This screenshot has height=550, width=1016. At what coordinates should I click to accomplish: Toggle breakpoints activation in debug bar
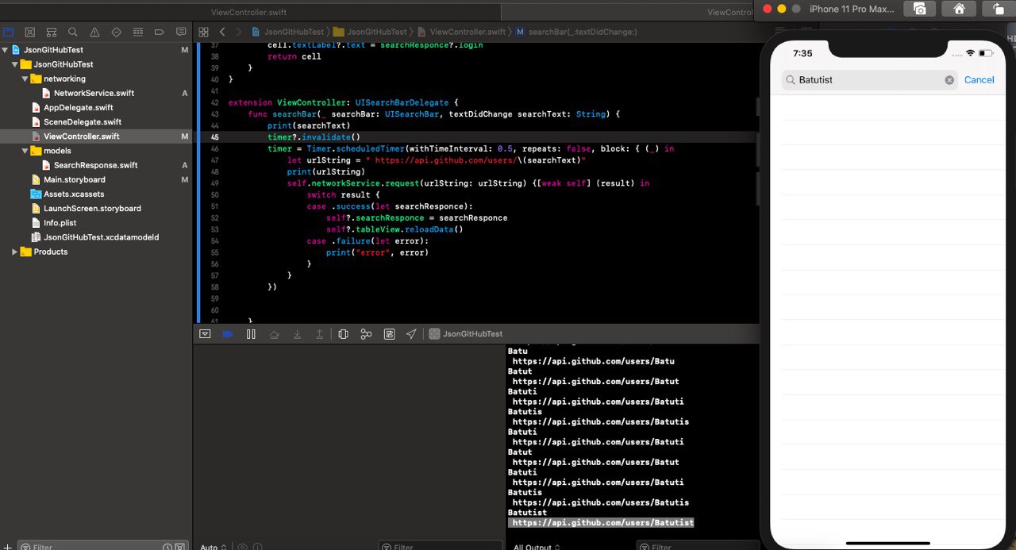pyautogui.click(x=228, y=334)
